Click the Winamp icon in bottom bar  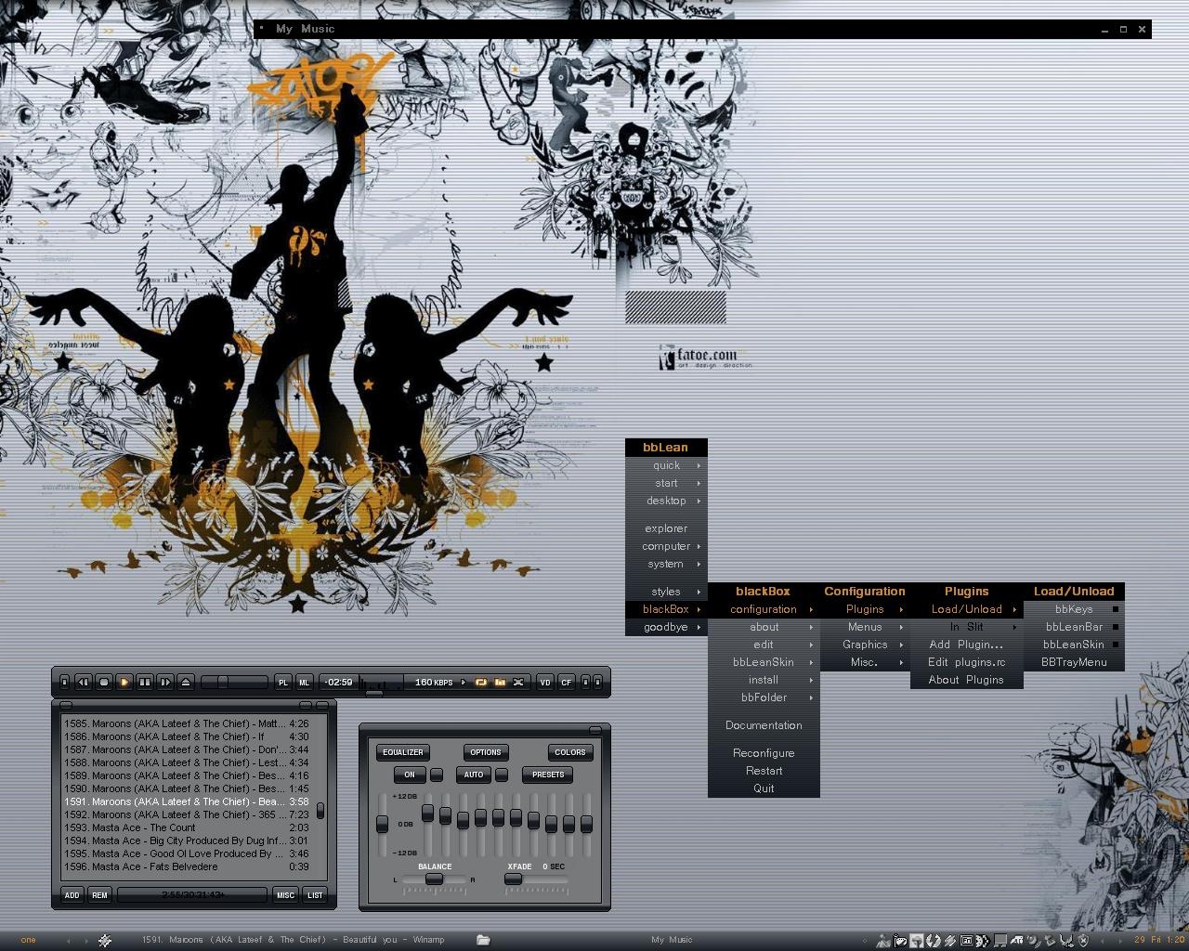pos(105,940)
